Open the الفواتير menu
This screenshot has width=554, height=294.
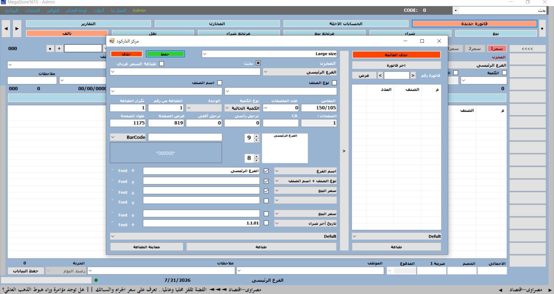click(x=53, y=10)
